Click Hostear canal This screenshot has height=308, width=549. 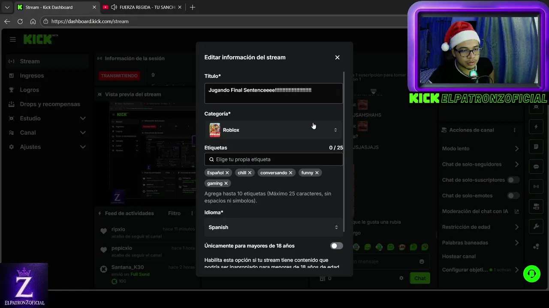[x=459, y=256]
